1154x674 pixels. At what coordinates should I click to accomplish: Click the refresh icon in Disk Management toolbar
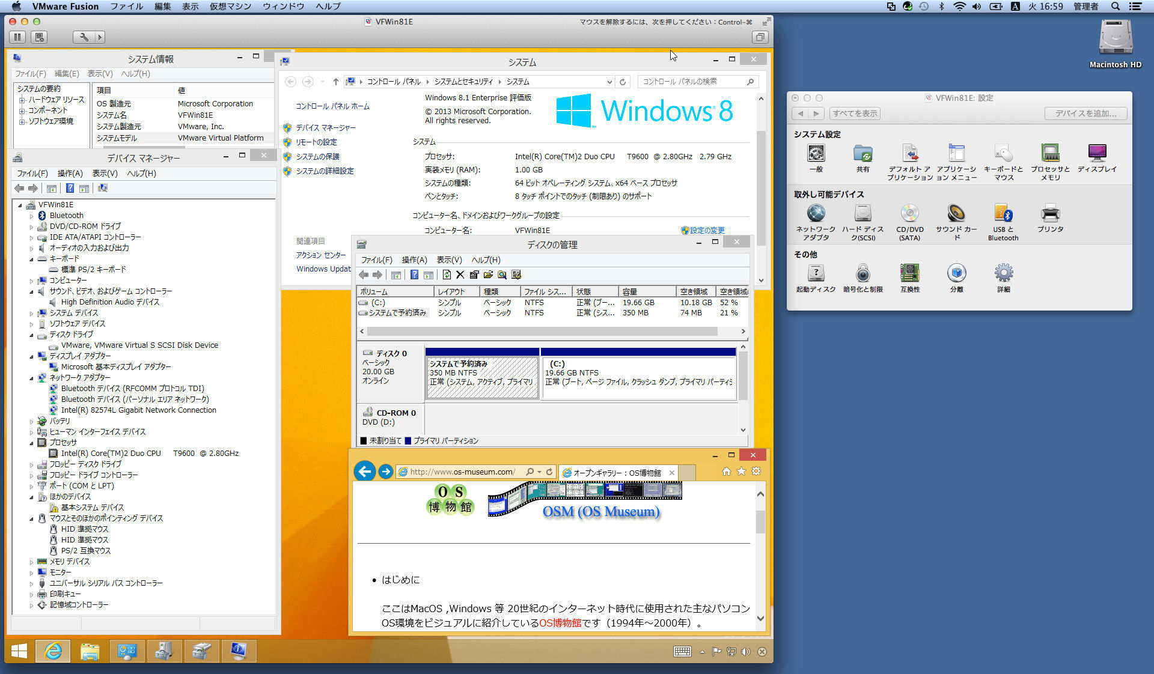tap(447, 275)
